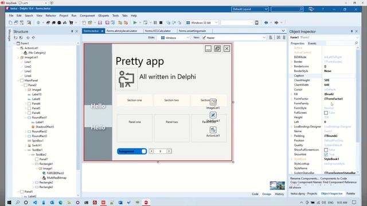The height and width of the screenshot is (206, 367).
Task: Click the designer form's restore window button
Action: (217, 48)
